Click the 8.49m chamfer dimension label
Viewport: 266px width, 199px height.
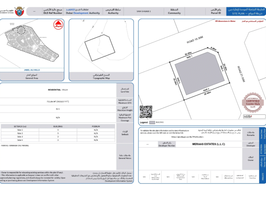tap(213, 49)
